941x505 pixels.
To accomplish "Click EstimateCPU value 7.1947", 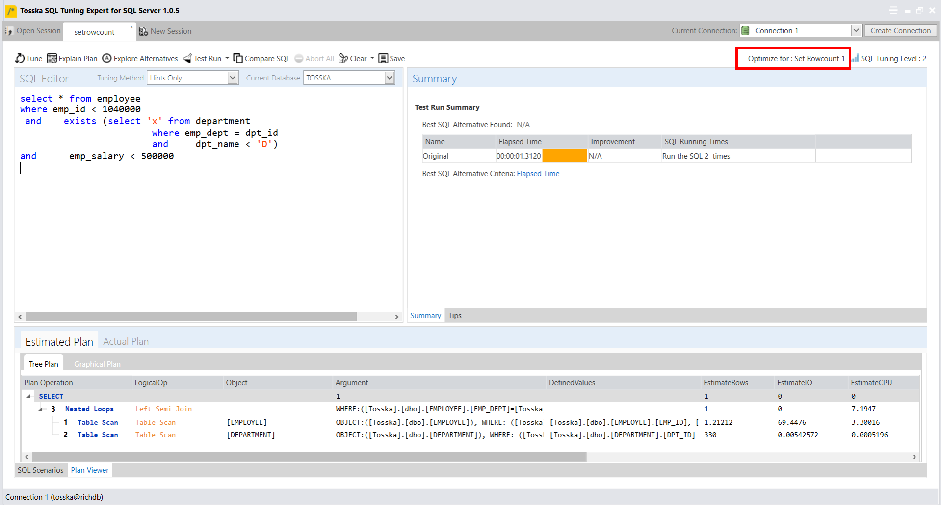I will [x=863, y=409].
